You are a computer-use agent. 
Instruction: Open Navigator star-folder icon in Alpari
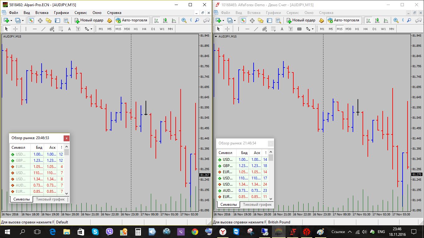[49, 20]
